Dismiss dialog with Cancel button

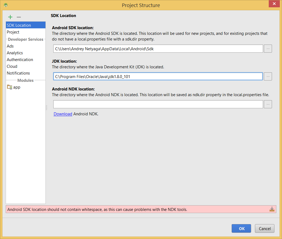[265, 228]
